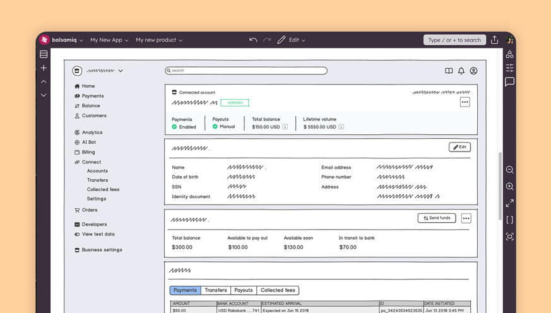The image size is (551, 313).
Task: Click the Send funds button
Action: 437,218
